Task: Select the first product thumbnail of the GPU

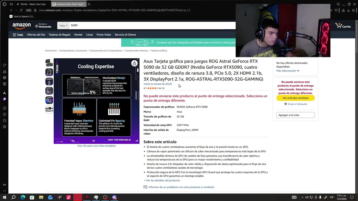Action: tap(49, 63)
